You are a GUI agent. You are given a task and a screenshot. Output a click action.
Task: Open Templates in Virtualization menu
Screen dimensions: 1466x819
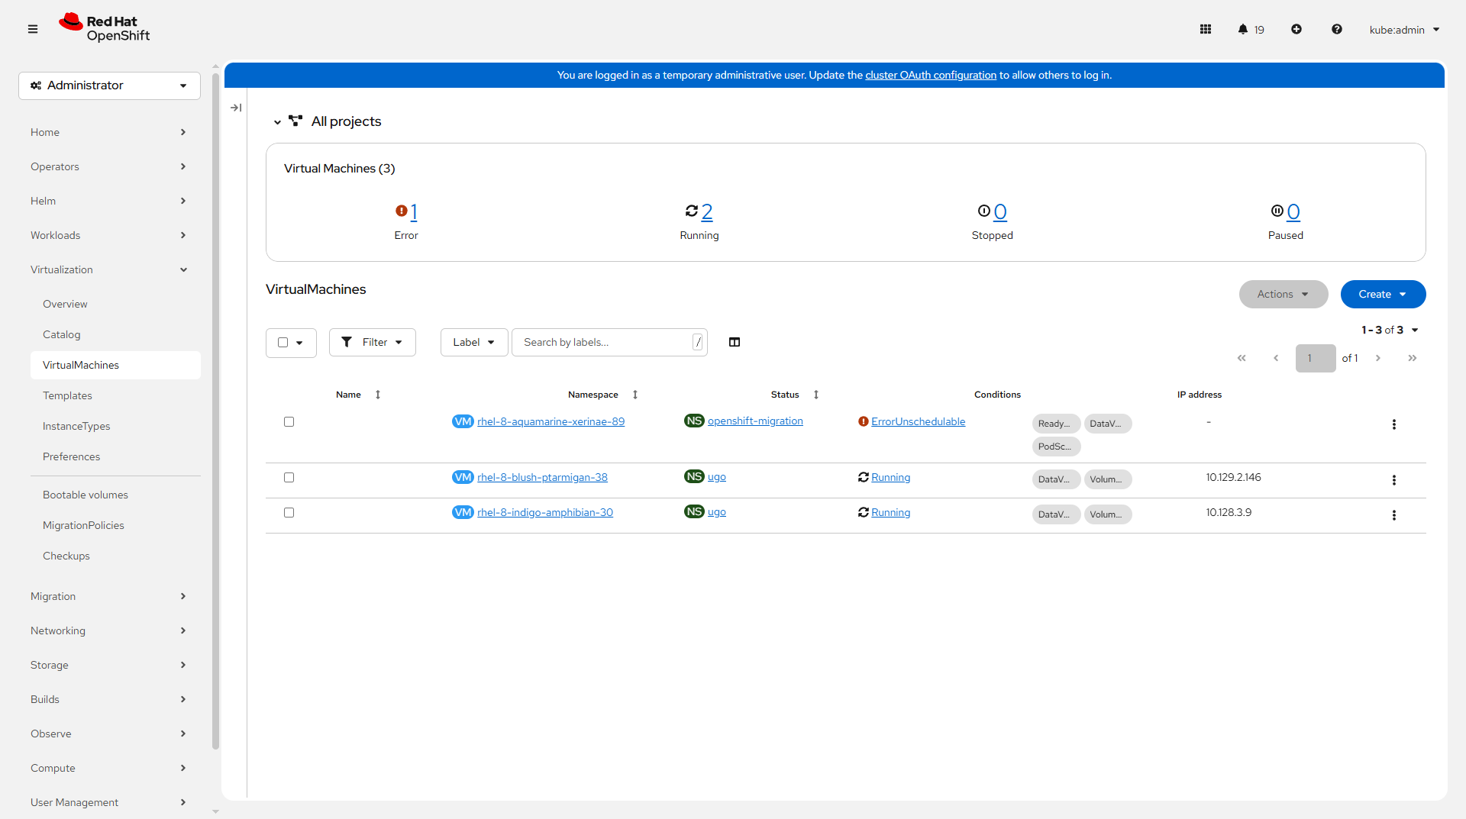click(x=67, y=395)
